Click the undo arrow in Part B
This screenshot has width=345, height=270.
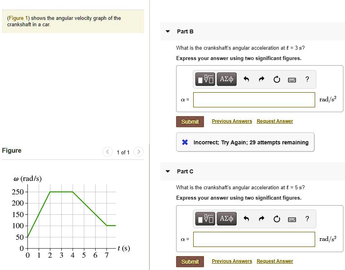[246, 80]
